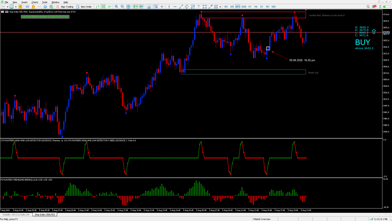392x221 pixels.
Task: Click the Verified Res retests label
Action: point(327,15)
